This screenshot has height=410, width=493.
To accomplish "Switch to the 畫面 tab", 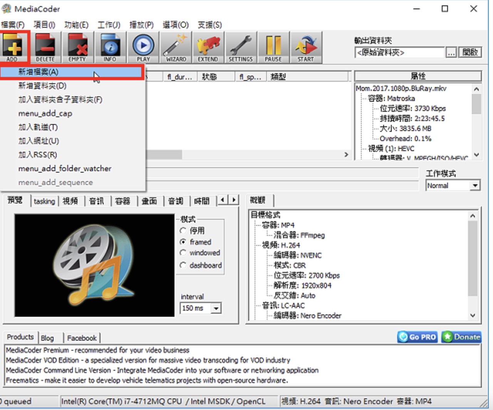I will pos(149,201).
